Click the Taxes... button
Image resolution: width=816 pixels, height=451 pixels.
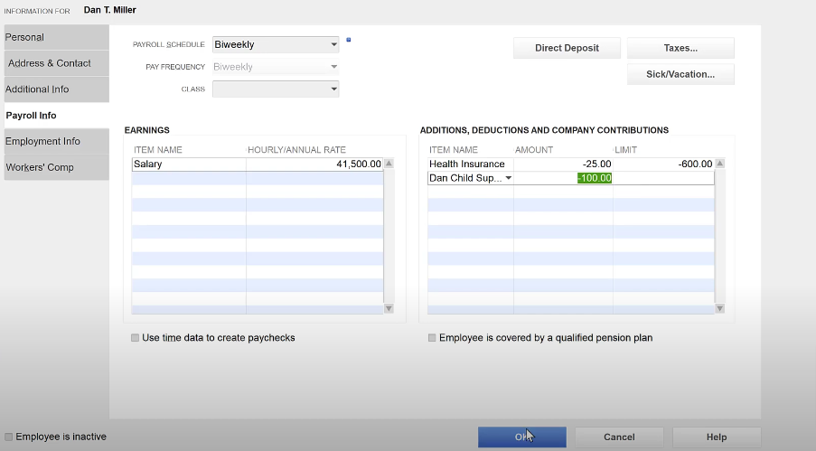pos(680,48)
